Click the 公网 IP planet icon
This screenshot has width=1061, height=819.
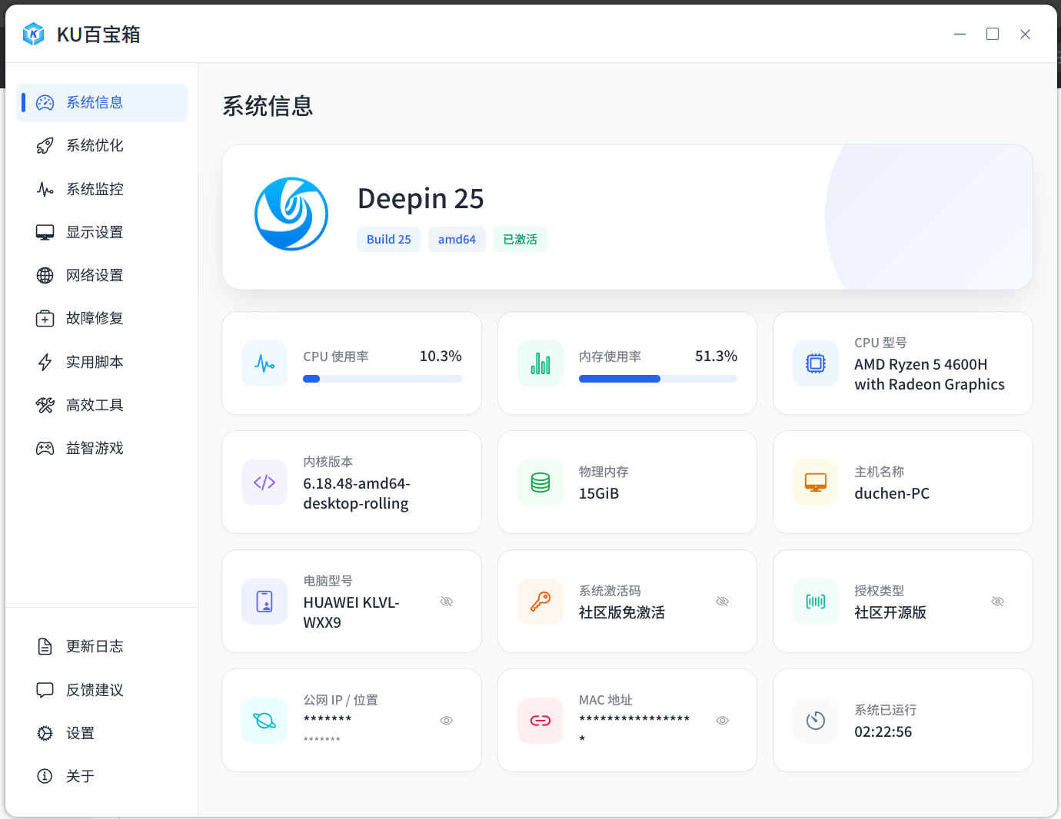click(264, 721)
